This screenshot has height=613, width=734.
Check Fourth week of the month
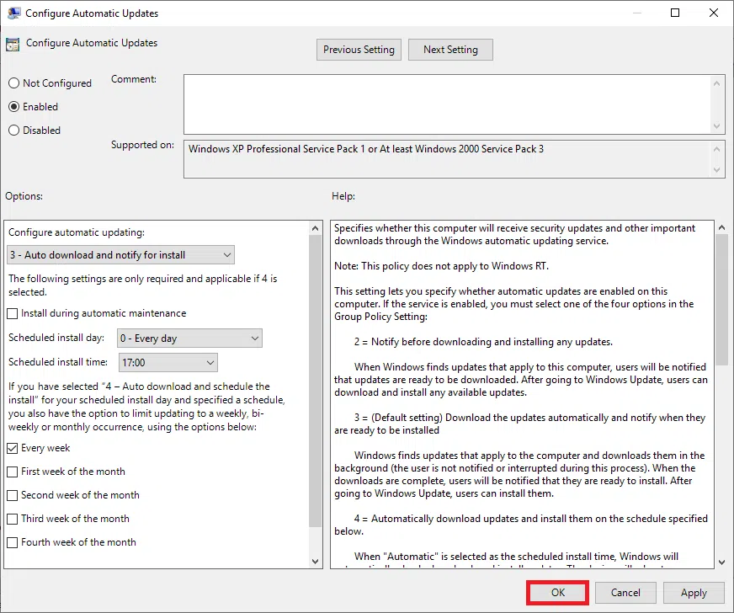13,542
